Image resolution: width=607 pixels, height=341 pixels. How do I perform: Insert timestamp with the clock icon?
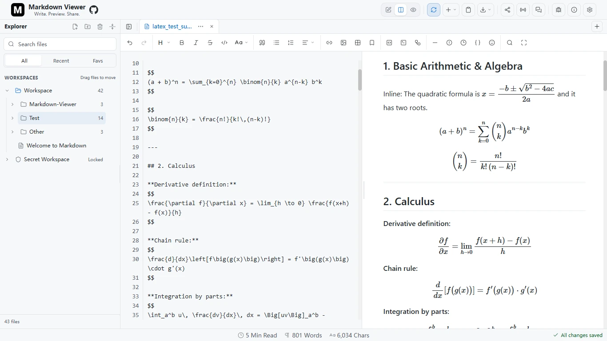[463, 43]
